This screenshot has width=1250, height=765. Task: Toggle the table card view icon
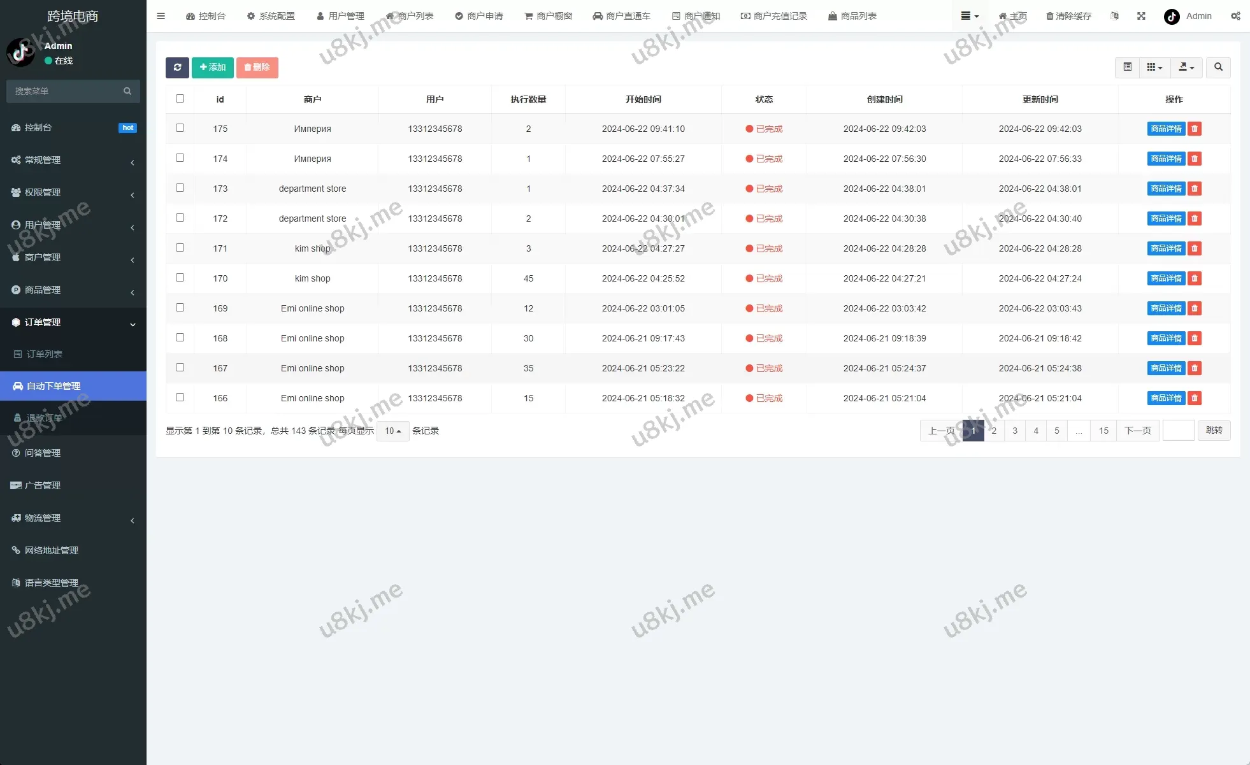pos(1127,68)
